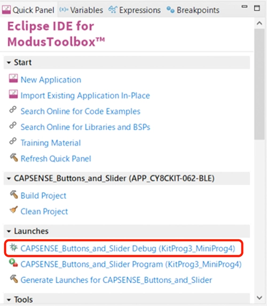This screenshot has width=267, height=306.
Task: Launch CAPSENSE_Buttons_and_Slider Program (KitProg3_MiniProg4)
Action: click(x=131, y=264)
